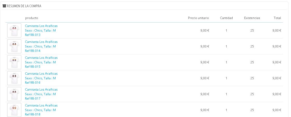
Task: Click the producto column header
Action: pos(32,18)
